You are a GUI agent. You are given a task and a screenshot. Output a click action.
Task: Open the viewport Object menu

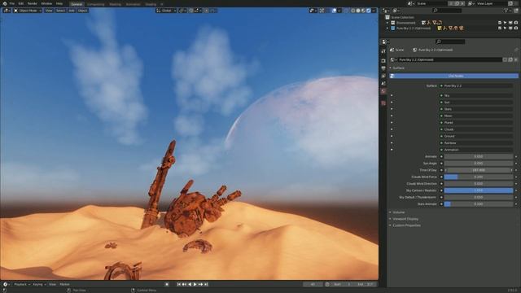pyautogui.click(x=82, y=11)
